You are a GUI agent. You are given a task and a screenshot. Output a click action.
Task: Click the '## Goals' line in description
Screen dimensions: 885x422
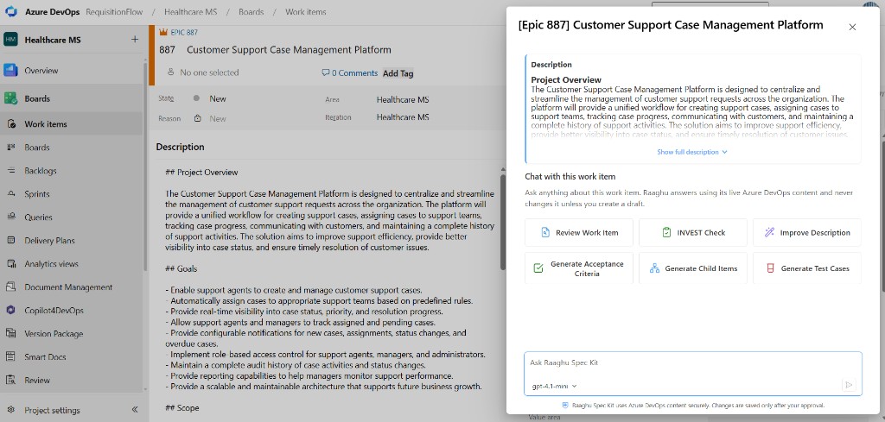181,269
